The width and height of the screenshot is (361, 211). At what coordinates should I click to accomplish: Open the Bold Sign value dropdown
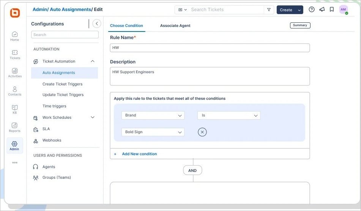point(153,132)
